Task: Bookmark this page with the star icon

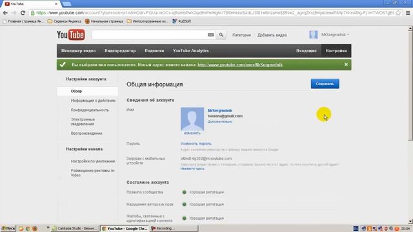Action: point(398,13)
